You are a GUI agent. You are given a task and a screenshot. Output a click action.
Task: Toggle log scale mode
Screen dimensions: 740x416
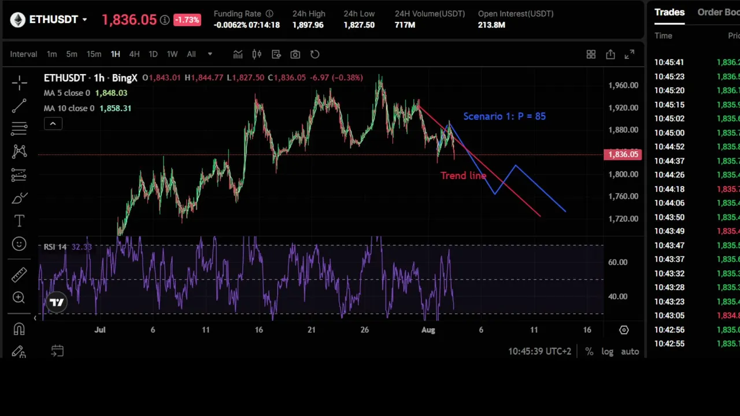click(607, 351)
